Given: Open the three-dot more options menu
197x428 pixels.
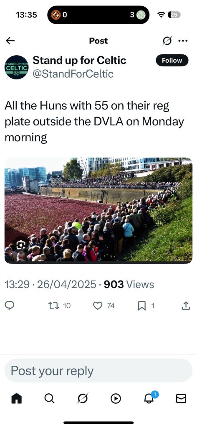Looking at the screenshot, I should coord(183,41).
